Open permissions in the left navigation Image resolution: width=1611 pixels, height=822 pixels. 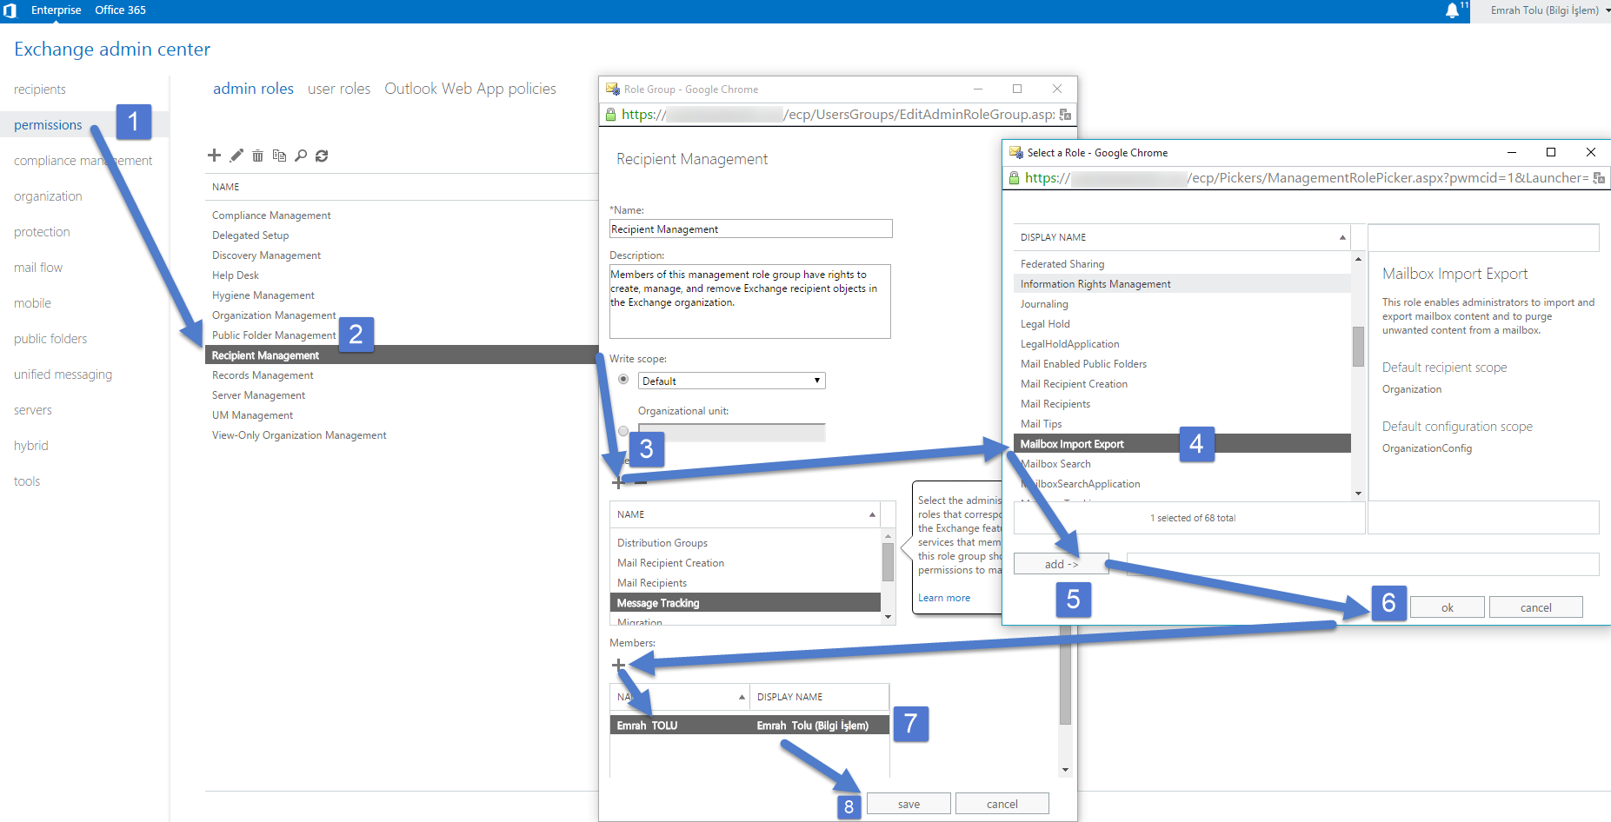pyautogui.click(x=48, y=125)
